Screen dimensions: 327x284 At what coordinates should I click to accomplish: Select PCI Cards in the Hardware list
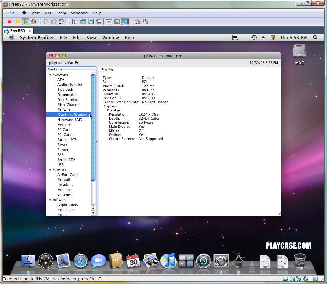pos(65,135)
